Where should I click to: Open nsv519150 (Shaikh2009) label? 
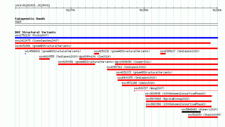[x=205, y=115]
